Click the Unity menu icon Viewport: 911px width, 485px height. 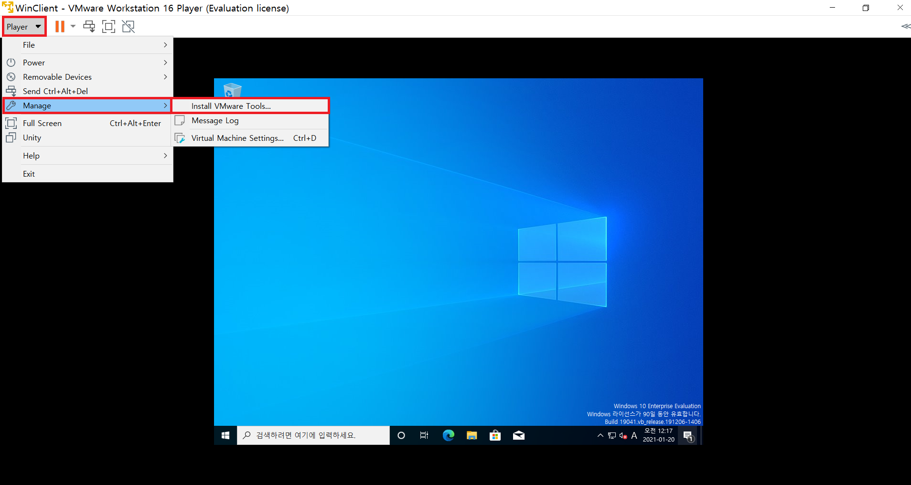click(x=11, y=137)
